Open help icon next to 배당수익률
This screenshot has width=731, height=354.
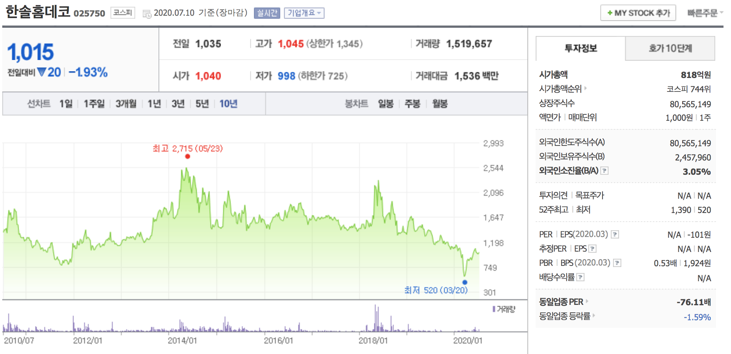(580, 277)
